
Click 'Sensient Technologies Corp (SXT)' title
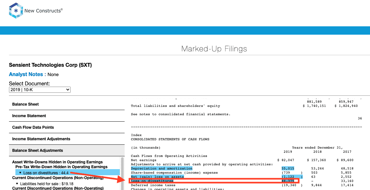pos(50,65)
